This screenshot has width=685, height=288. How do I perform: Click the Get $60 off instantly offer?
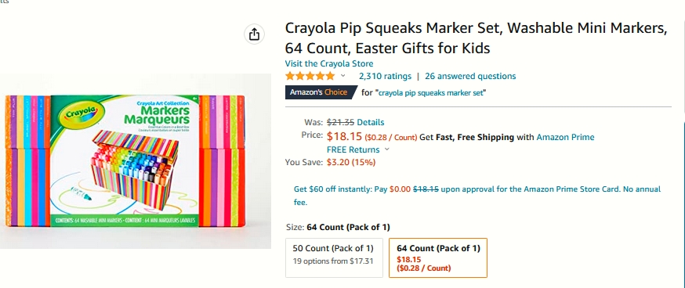click(x=477, y=196)
